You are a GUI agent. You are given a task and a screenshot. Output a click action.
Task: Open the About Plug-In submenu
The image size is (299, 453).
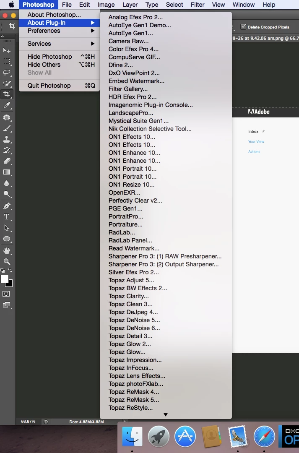pyautogui.click(x=59, y=23)
